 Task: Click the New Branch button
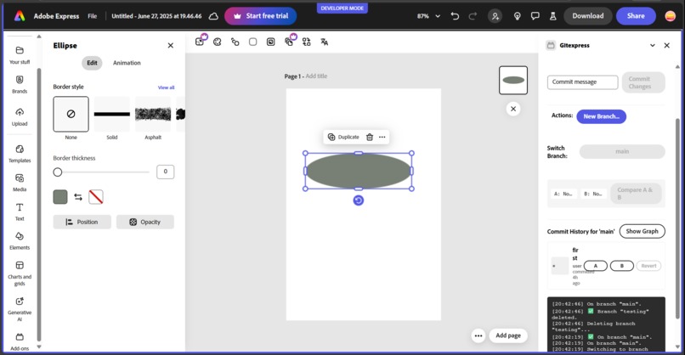coord(601,116)
